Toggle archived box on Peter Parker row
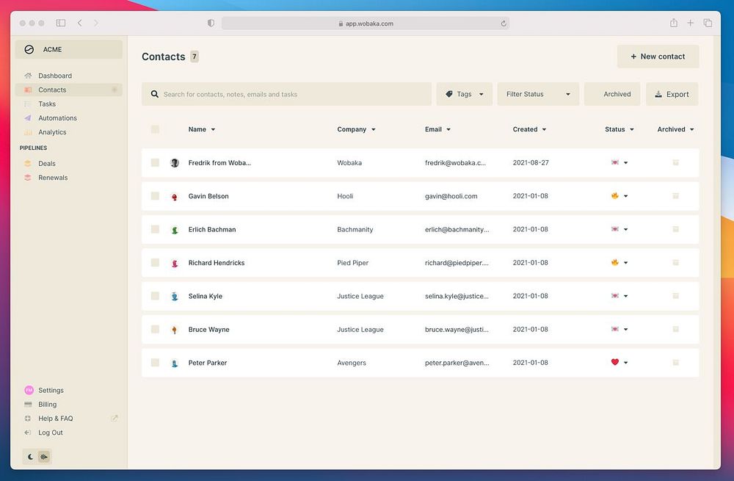This screenshot has height=481, width=734. pyautogui.click(x=675, y=363)
